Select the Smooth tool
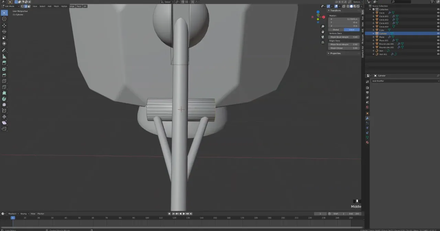This screenshot has height=231, width=440. (4, 105)
